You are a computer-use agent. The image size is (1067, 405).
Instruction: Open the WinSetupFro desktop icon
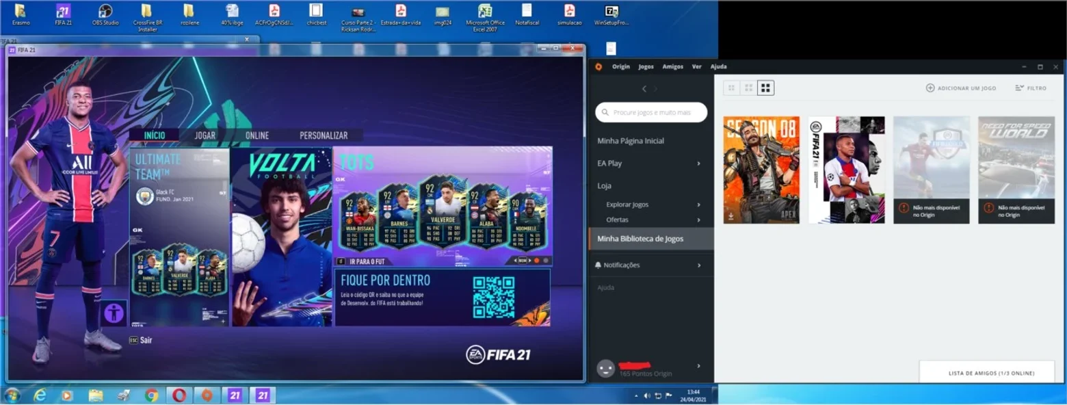coord(611,14)
